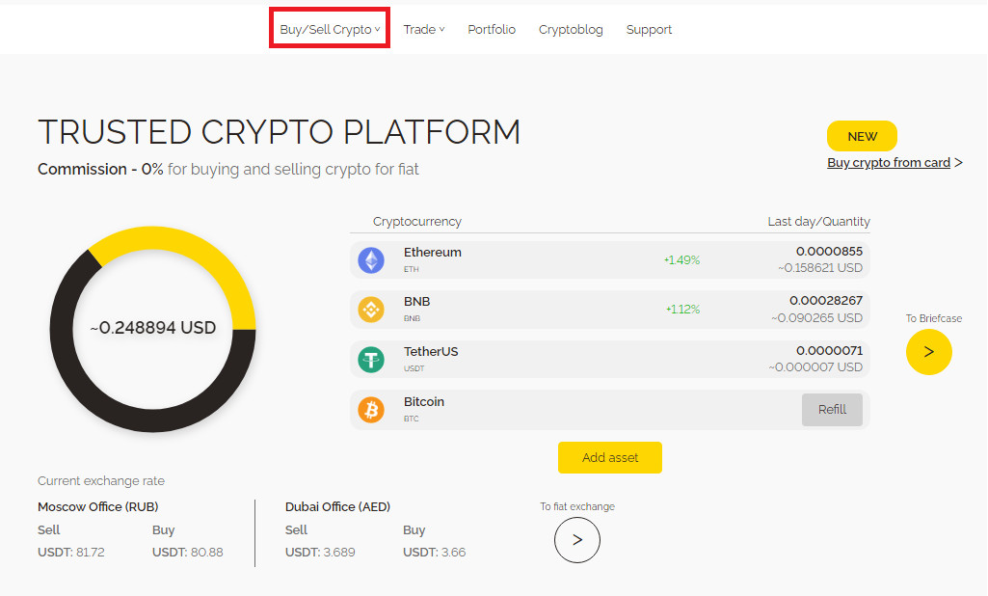Expand the Trade dropdown menu
This screenshot has height=596, width=988.
tap(423, 30)
